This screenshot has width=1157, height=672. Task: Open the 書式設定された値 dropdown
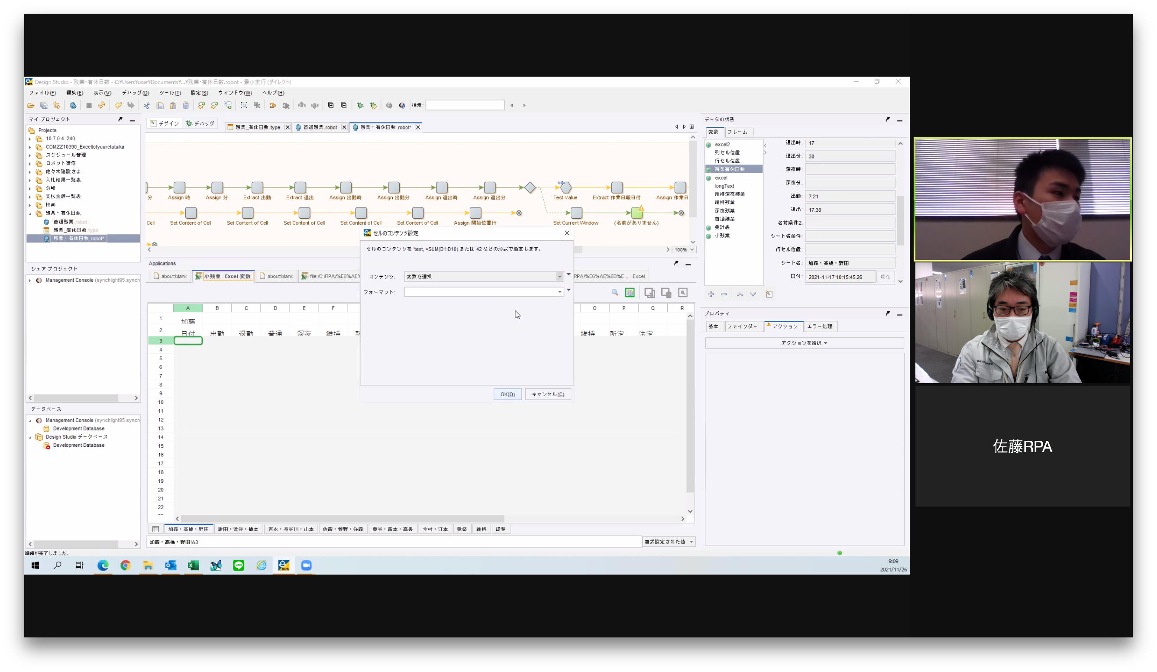point(669,542)
